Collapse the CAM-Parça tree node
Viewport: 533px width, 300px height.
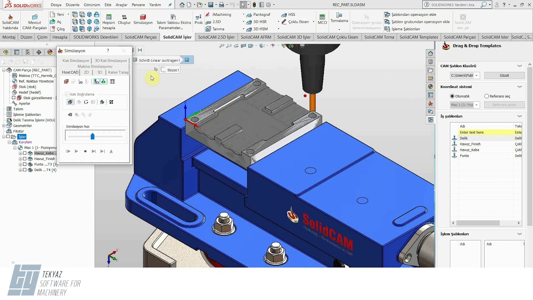(x=4, y=70)
